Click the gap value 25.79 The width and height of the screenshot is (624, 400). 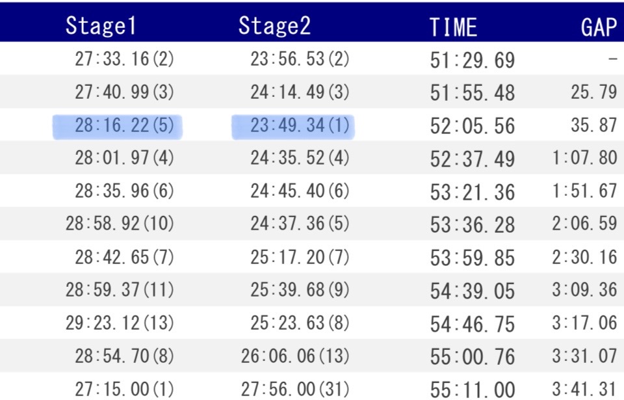(593, 92)
